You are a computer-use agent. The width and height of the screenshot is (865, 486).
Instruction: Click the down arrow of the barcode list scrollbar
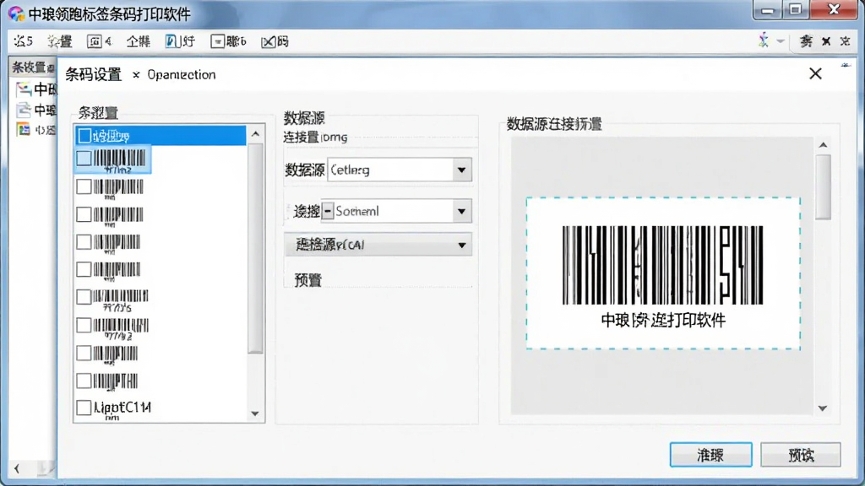255,413
